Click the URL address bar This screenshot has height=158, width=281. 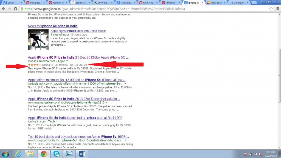coord(145,9)
